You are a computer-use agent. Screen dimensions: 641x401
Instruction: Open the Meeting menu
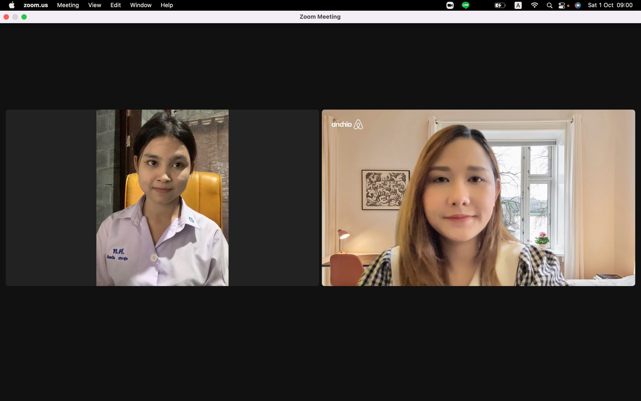(68, 5)
